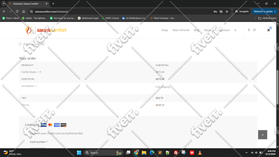Open the weather widget showing 64°F
Image resolution: width=279 pixels, height=157 pixels.
(x=12, y=153)
